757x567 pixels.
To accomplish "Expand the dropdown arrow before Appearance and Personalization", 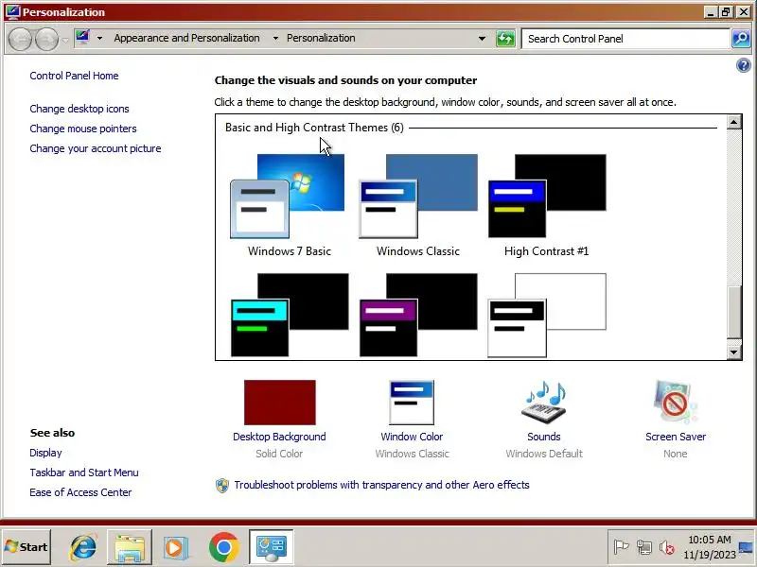I will pos(99,38).
